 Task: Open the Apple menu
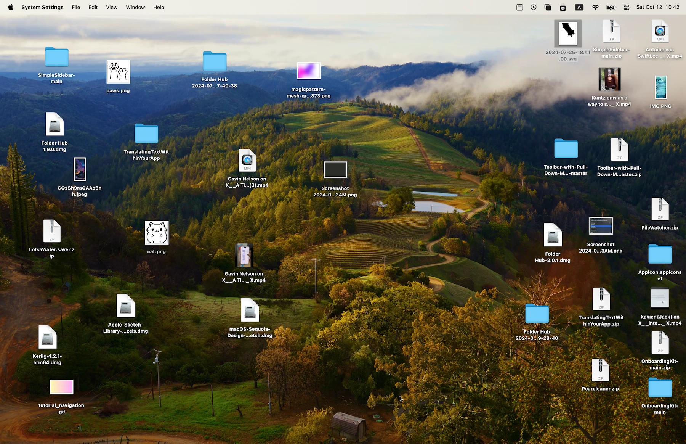point(11,7)
